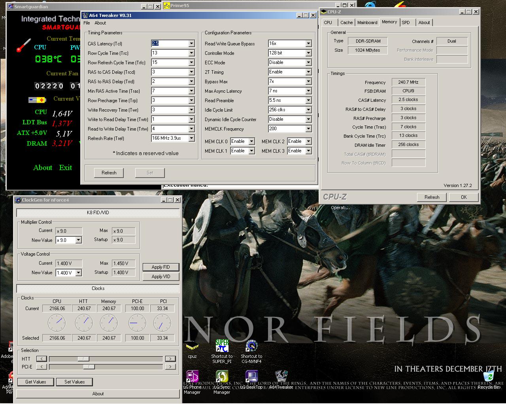Image resolution: width=506 pixels, height=404 pixels.
Task: Open the MEM CLK 0 Enable dropdown
Action: click(x=251, y=141)
